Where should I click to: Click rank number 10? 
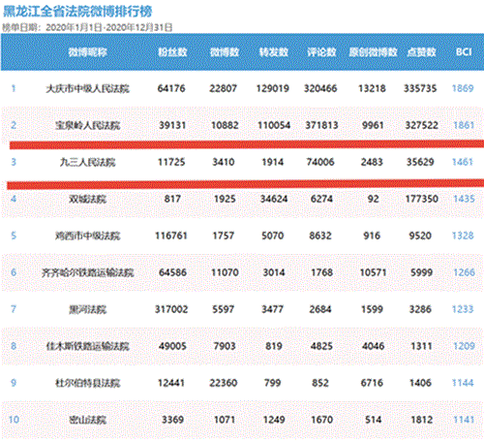pyautogui.click(x=14, y=420)
